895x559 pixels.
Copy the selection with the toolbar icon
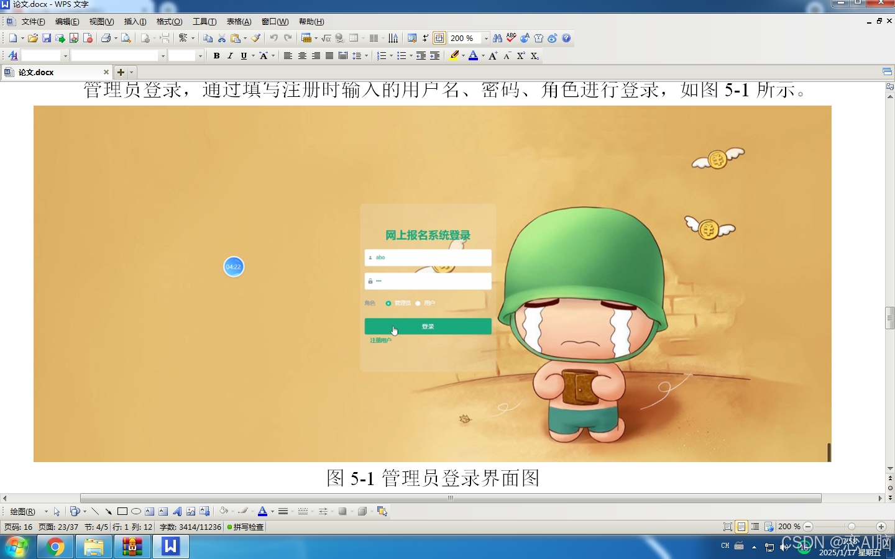pyautogui.click(x=208, y=39)
